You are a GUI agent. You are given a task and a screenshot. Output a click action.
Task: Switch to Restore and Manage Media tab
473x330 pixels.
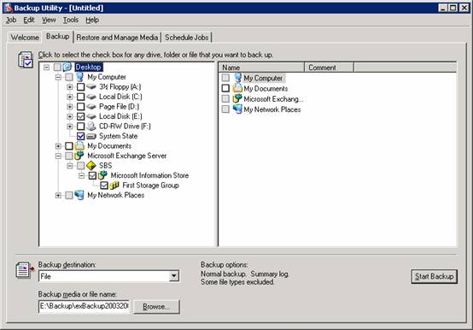point(117,38)
